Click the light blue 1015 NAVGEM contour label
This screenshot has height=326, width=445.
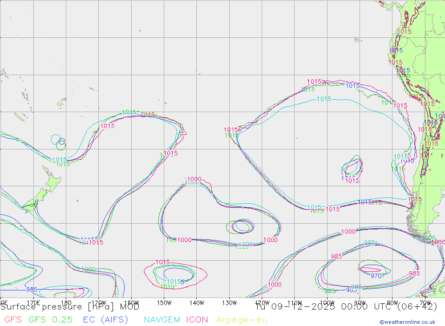pos(324,99)
